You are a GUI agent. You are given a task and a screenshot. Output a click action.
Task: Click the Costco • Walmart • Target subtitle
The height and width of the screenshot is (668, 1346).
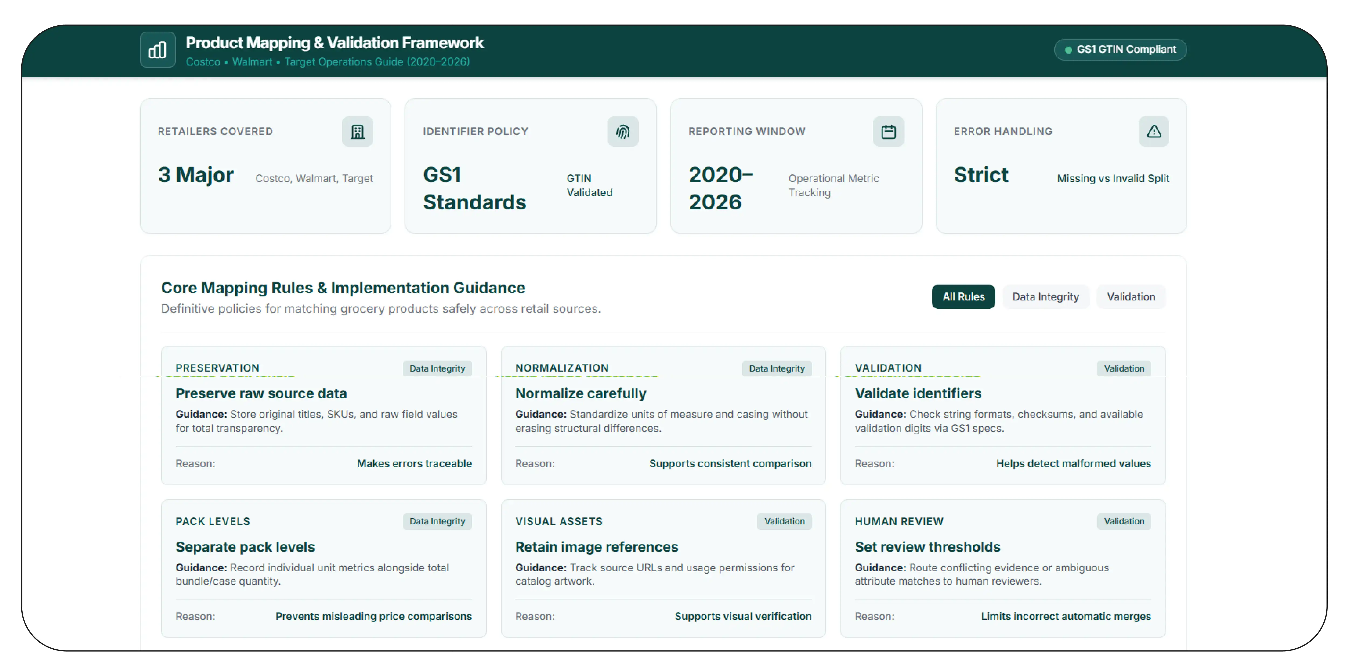pos(328,62)
